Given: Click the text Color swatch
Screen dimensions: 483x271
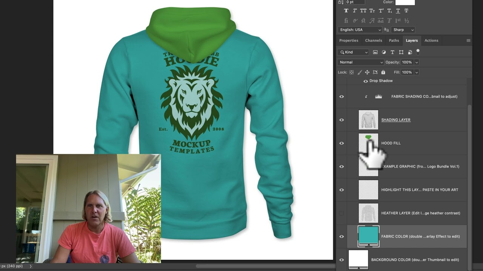Looking at the screenshot, I should click(x=405, y=2).
